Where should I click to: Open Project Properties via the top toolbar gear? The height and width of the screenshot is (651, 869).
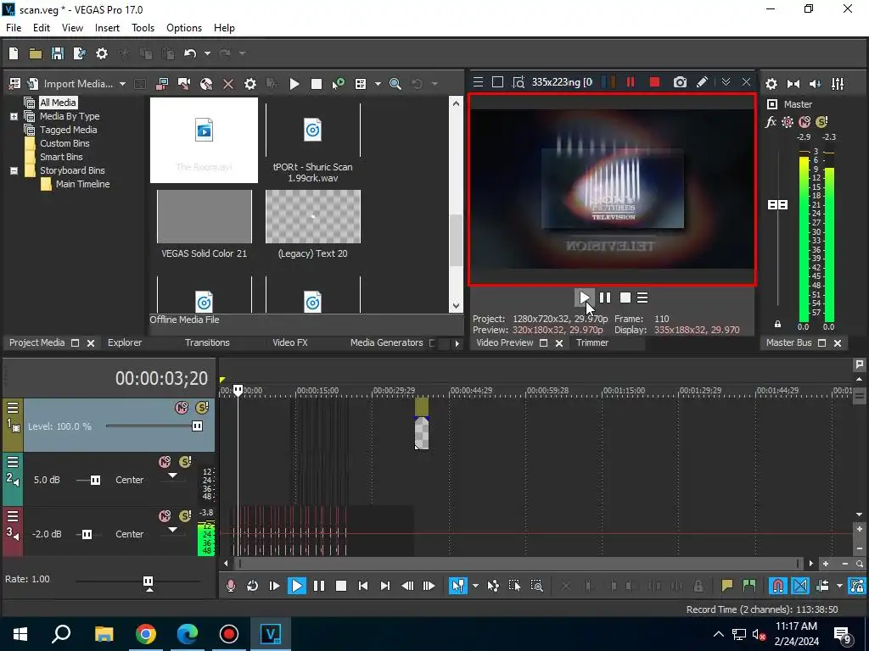coord(102,53)
